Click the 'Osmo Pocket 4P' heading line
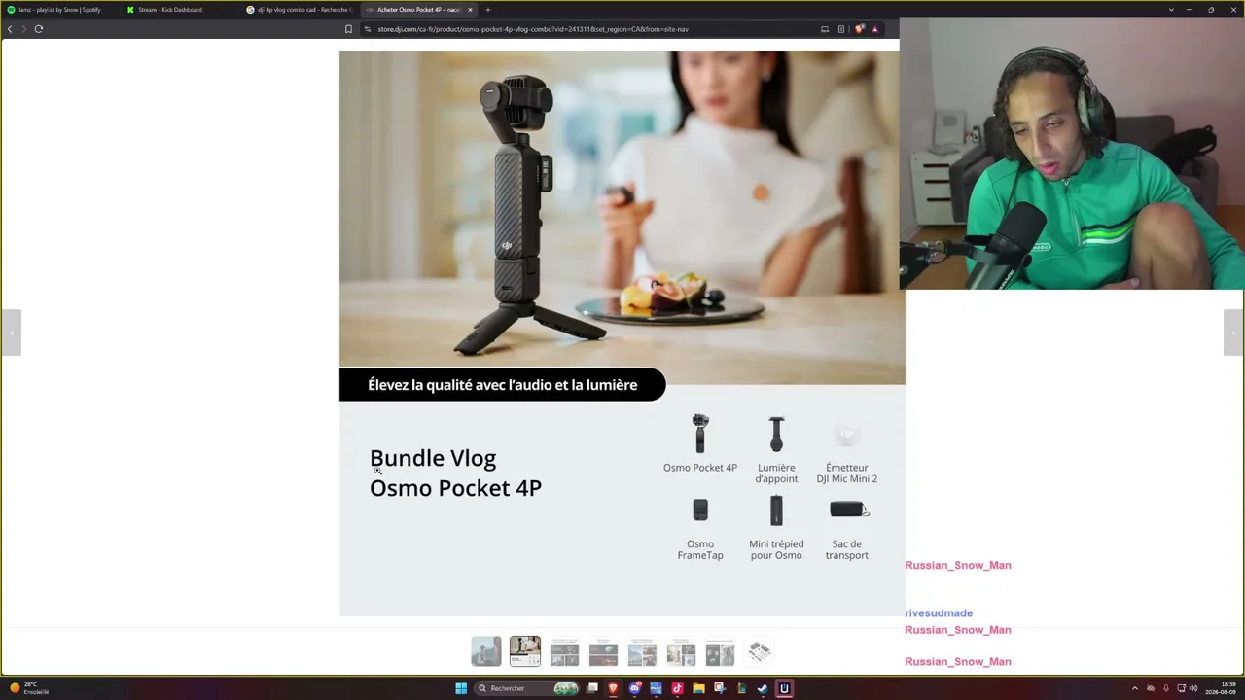1245x700 pixels. pos(455,488)
